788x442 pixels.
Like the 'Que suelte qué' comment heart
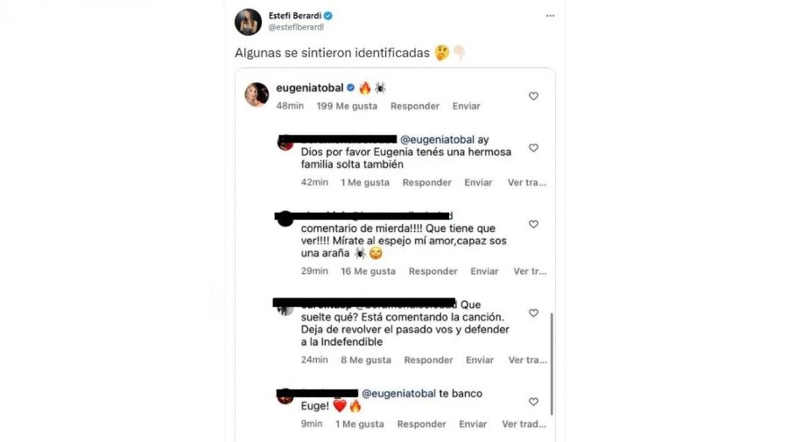[534, 313]
